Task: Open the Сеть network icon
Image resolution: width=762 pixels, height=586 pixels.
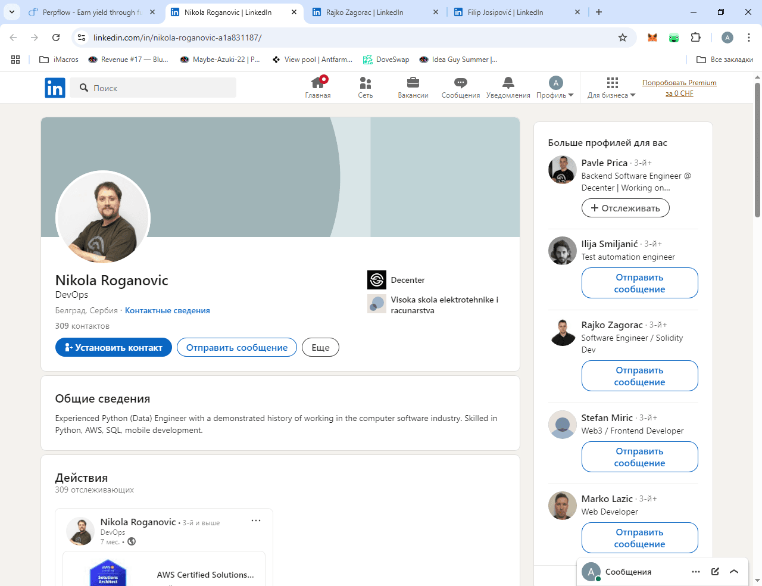Action: click(366, 88)
